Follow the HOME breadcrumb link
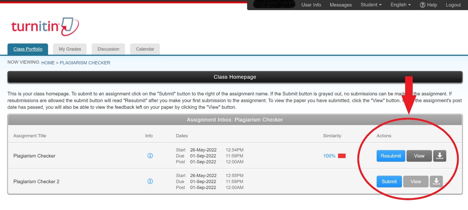 coord(48,63)
